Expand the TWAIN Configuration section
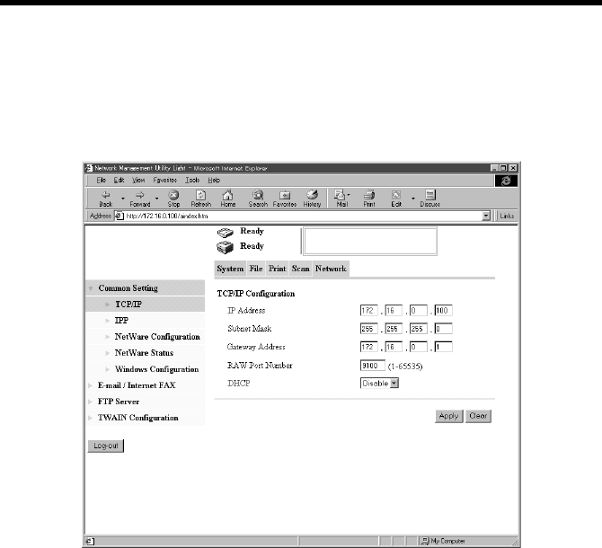This screenshot has height=548, width=602. (91, 418)
